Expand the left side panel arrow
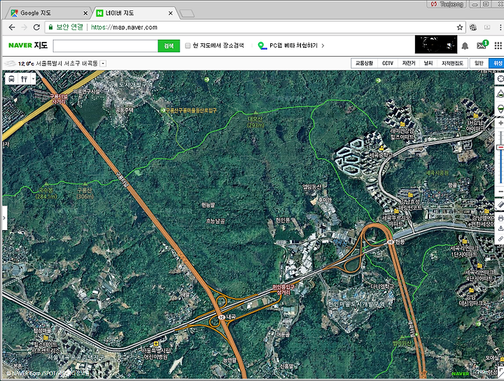The image size is (504, 381). pos(4,217)
